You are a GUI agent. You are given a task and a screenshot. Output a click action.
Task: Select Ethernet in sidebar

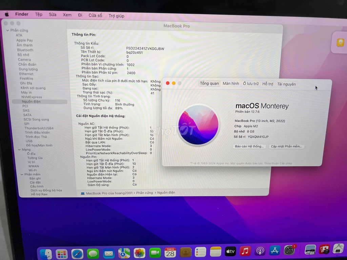coord(26,74)
